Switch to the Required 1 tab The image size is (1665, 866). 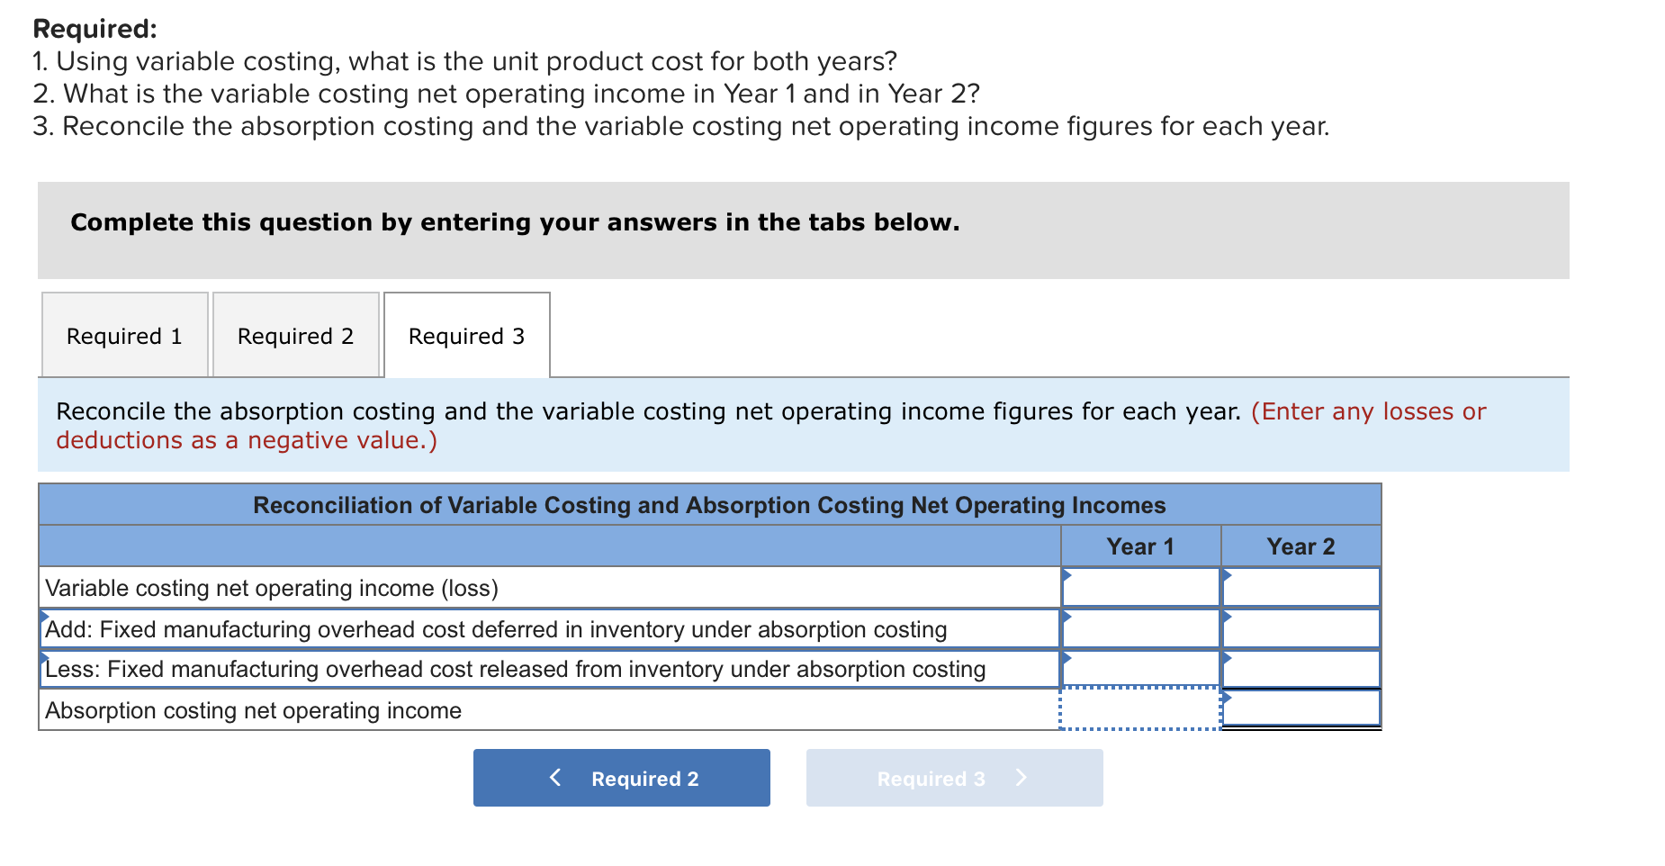click(123, 335)
